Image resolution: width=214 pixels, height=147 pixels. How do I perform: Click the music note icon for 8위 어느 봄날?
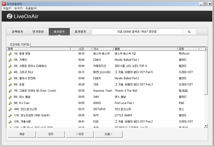point(10,97)
